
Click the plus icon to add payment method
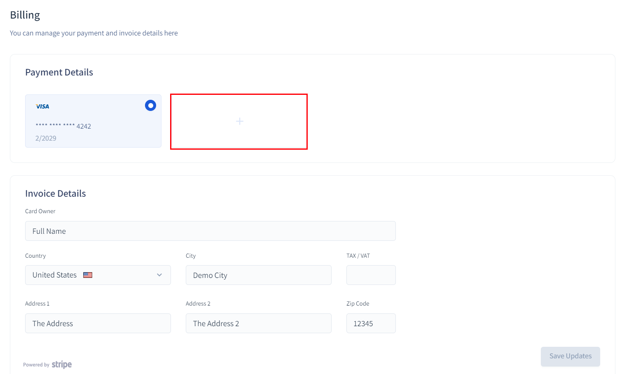point(239,121)
